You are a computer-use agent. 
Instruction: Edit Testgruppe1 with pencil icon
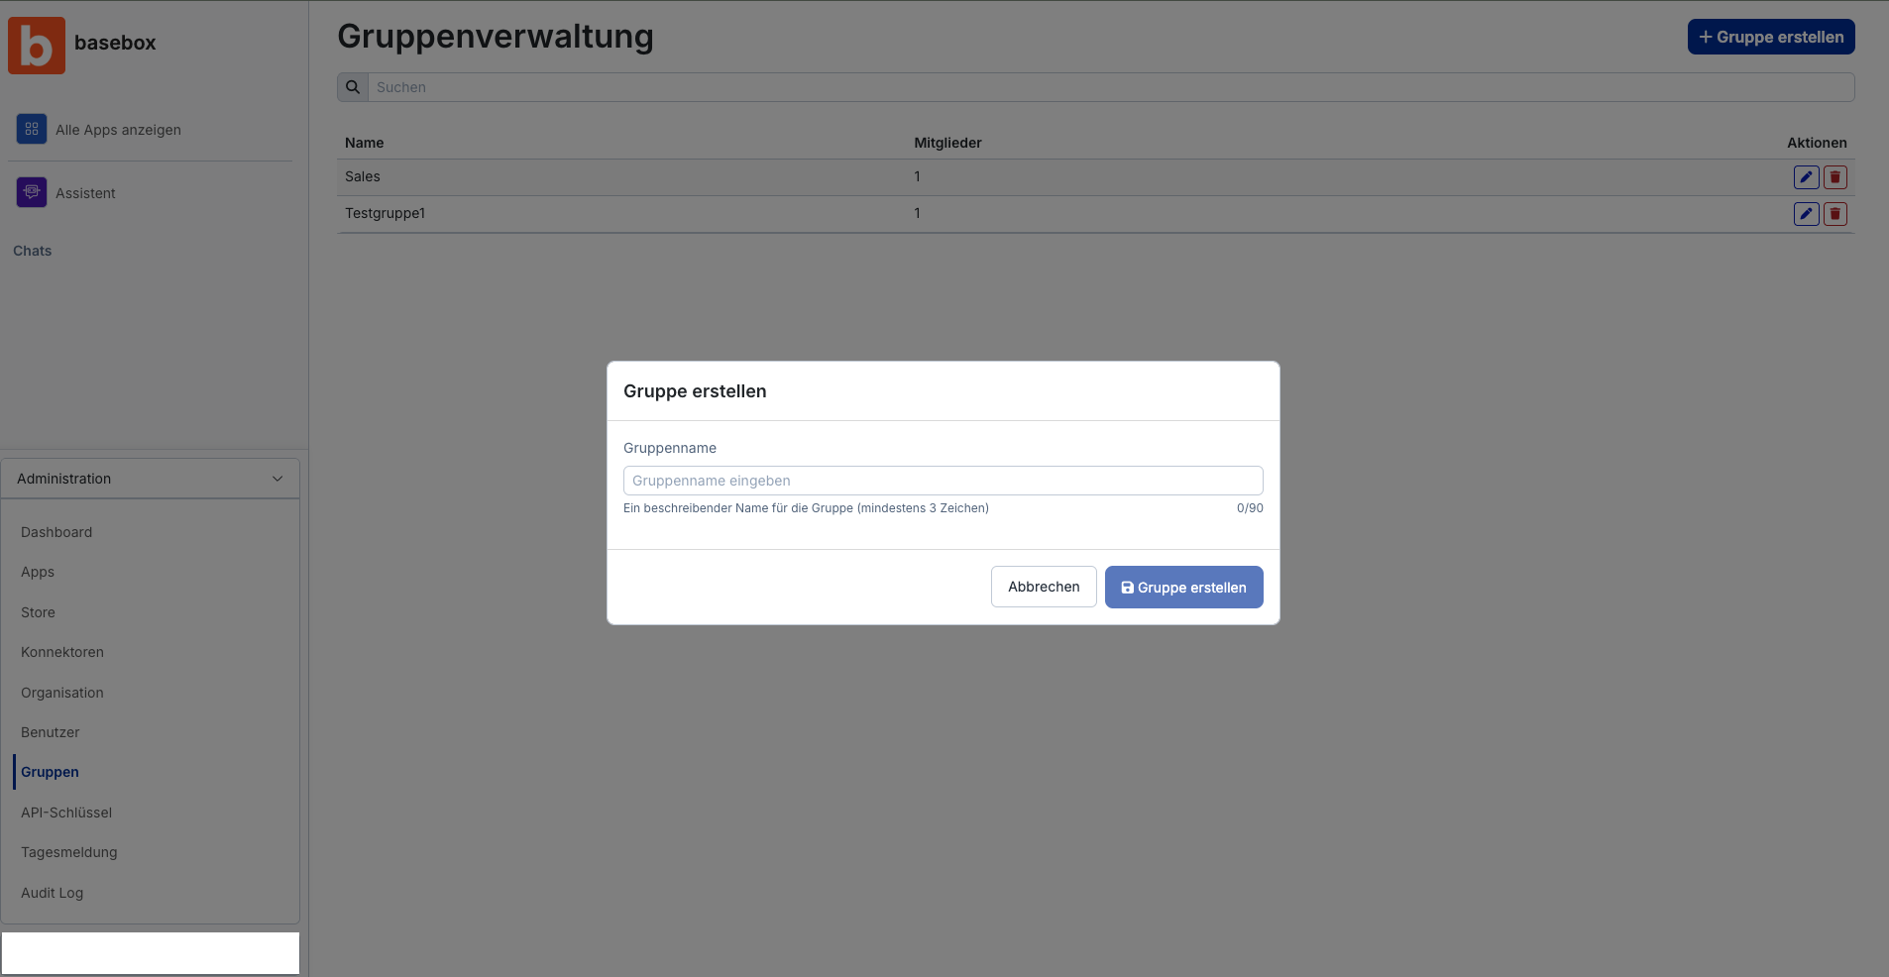[x=1806, y=214]
